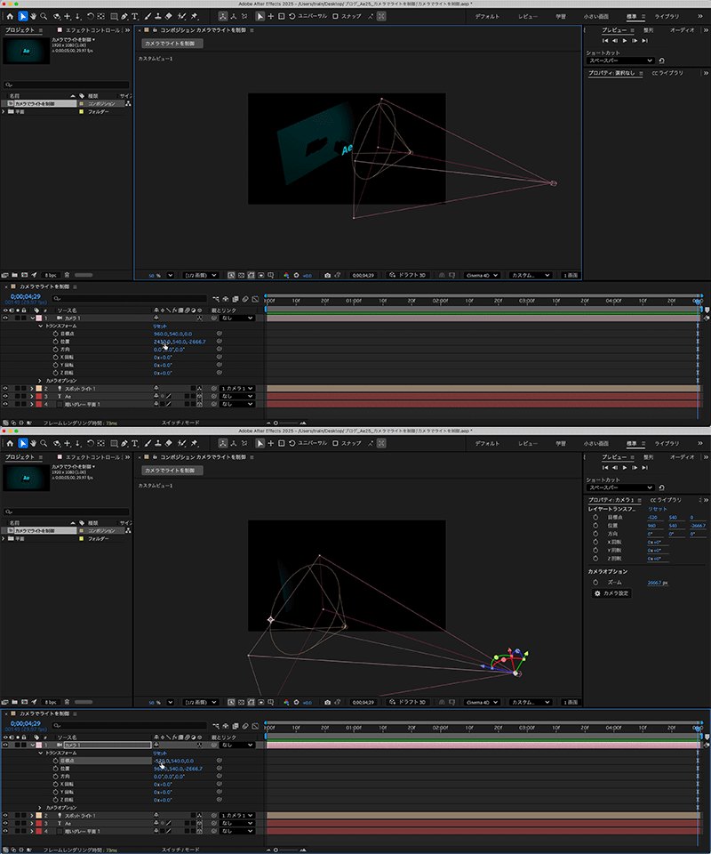711x854 pixels.
Task: Open CC ライブラリ tab beside プロパティ: 選択なし
Action: click(x=667, y=73)
